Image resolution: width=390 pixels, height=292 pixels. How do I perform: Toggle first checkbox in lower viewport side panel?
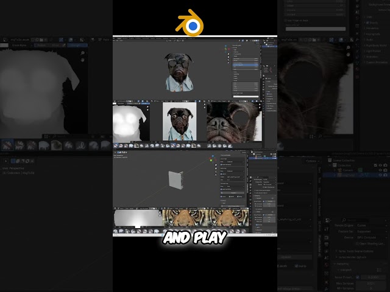[221, 165]
